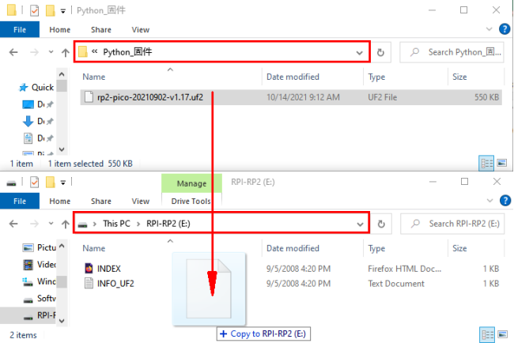Open recent locations dropdown in Python_固件 window
The image size is (514, 343).
[51, 51]
